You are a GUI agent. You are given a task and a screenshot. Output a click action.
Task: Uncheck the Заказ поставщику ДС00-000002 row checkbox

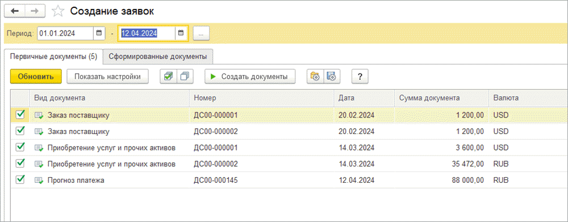click(x=20, y=131)
